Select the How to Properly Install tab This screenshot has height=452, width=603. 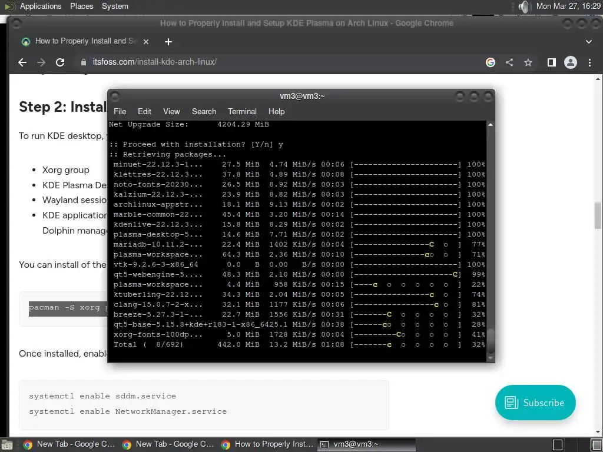pos(85,41)
